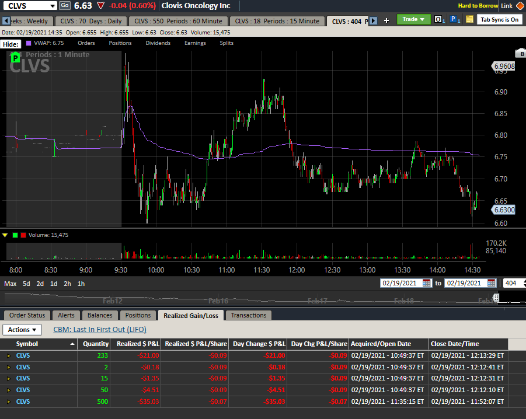This screenshot has width=526, height=419.
Task: Click the yellow notes icon
Action: [x=469, y=20]
